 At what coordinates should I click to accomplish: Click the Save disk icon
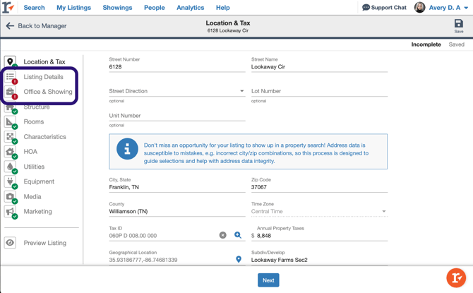(x=458, y=24)
